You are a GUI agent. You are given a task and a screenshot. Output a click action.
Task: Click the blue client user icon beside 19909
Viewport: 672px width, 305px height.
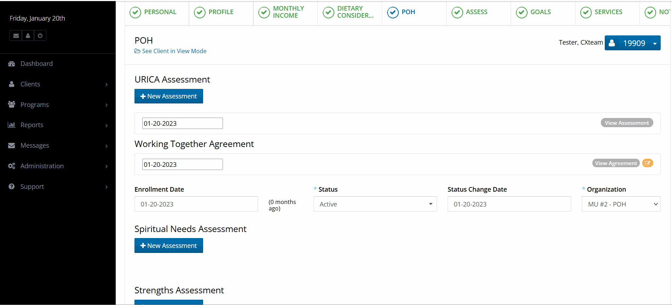(x=612, y=43)
